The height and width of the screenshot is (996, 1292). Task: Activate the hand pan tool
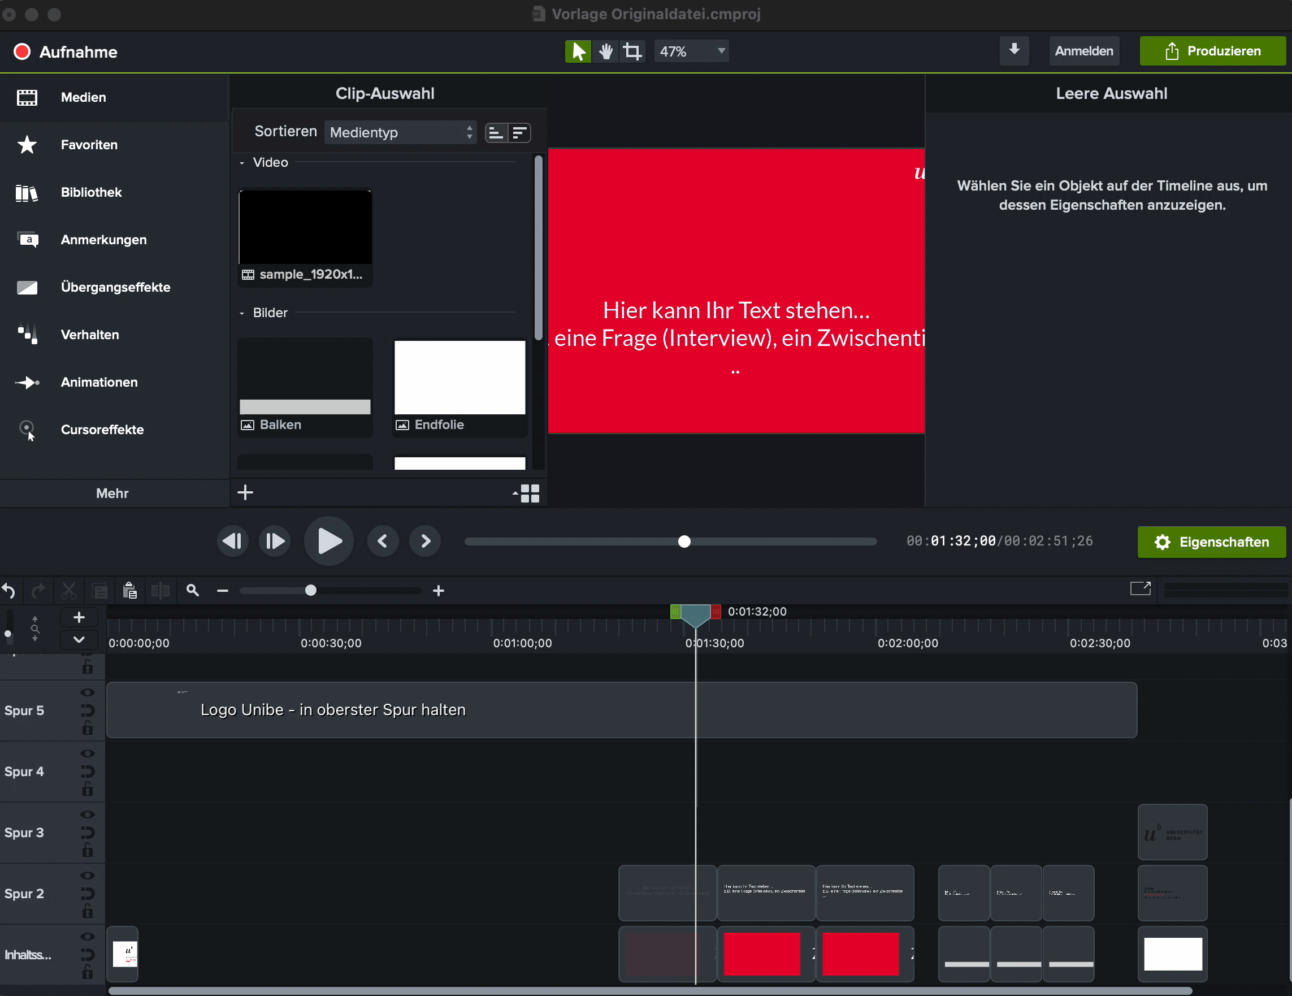(x=605, y=51)
